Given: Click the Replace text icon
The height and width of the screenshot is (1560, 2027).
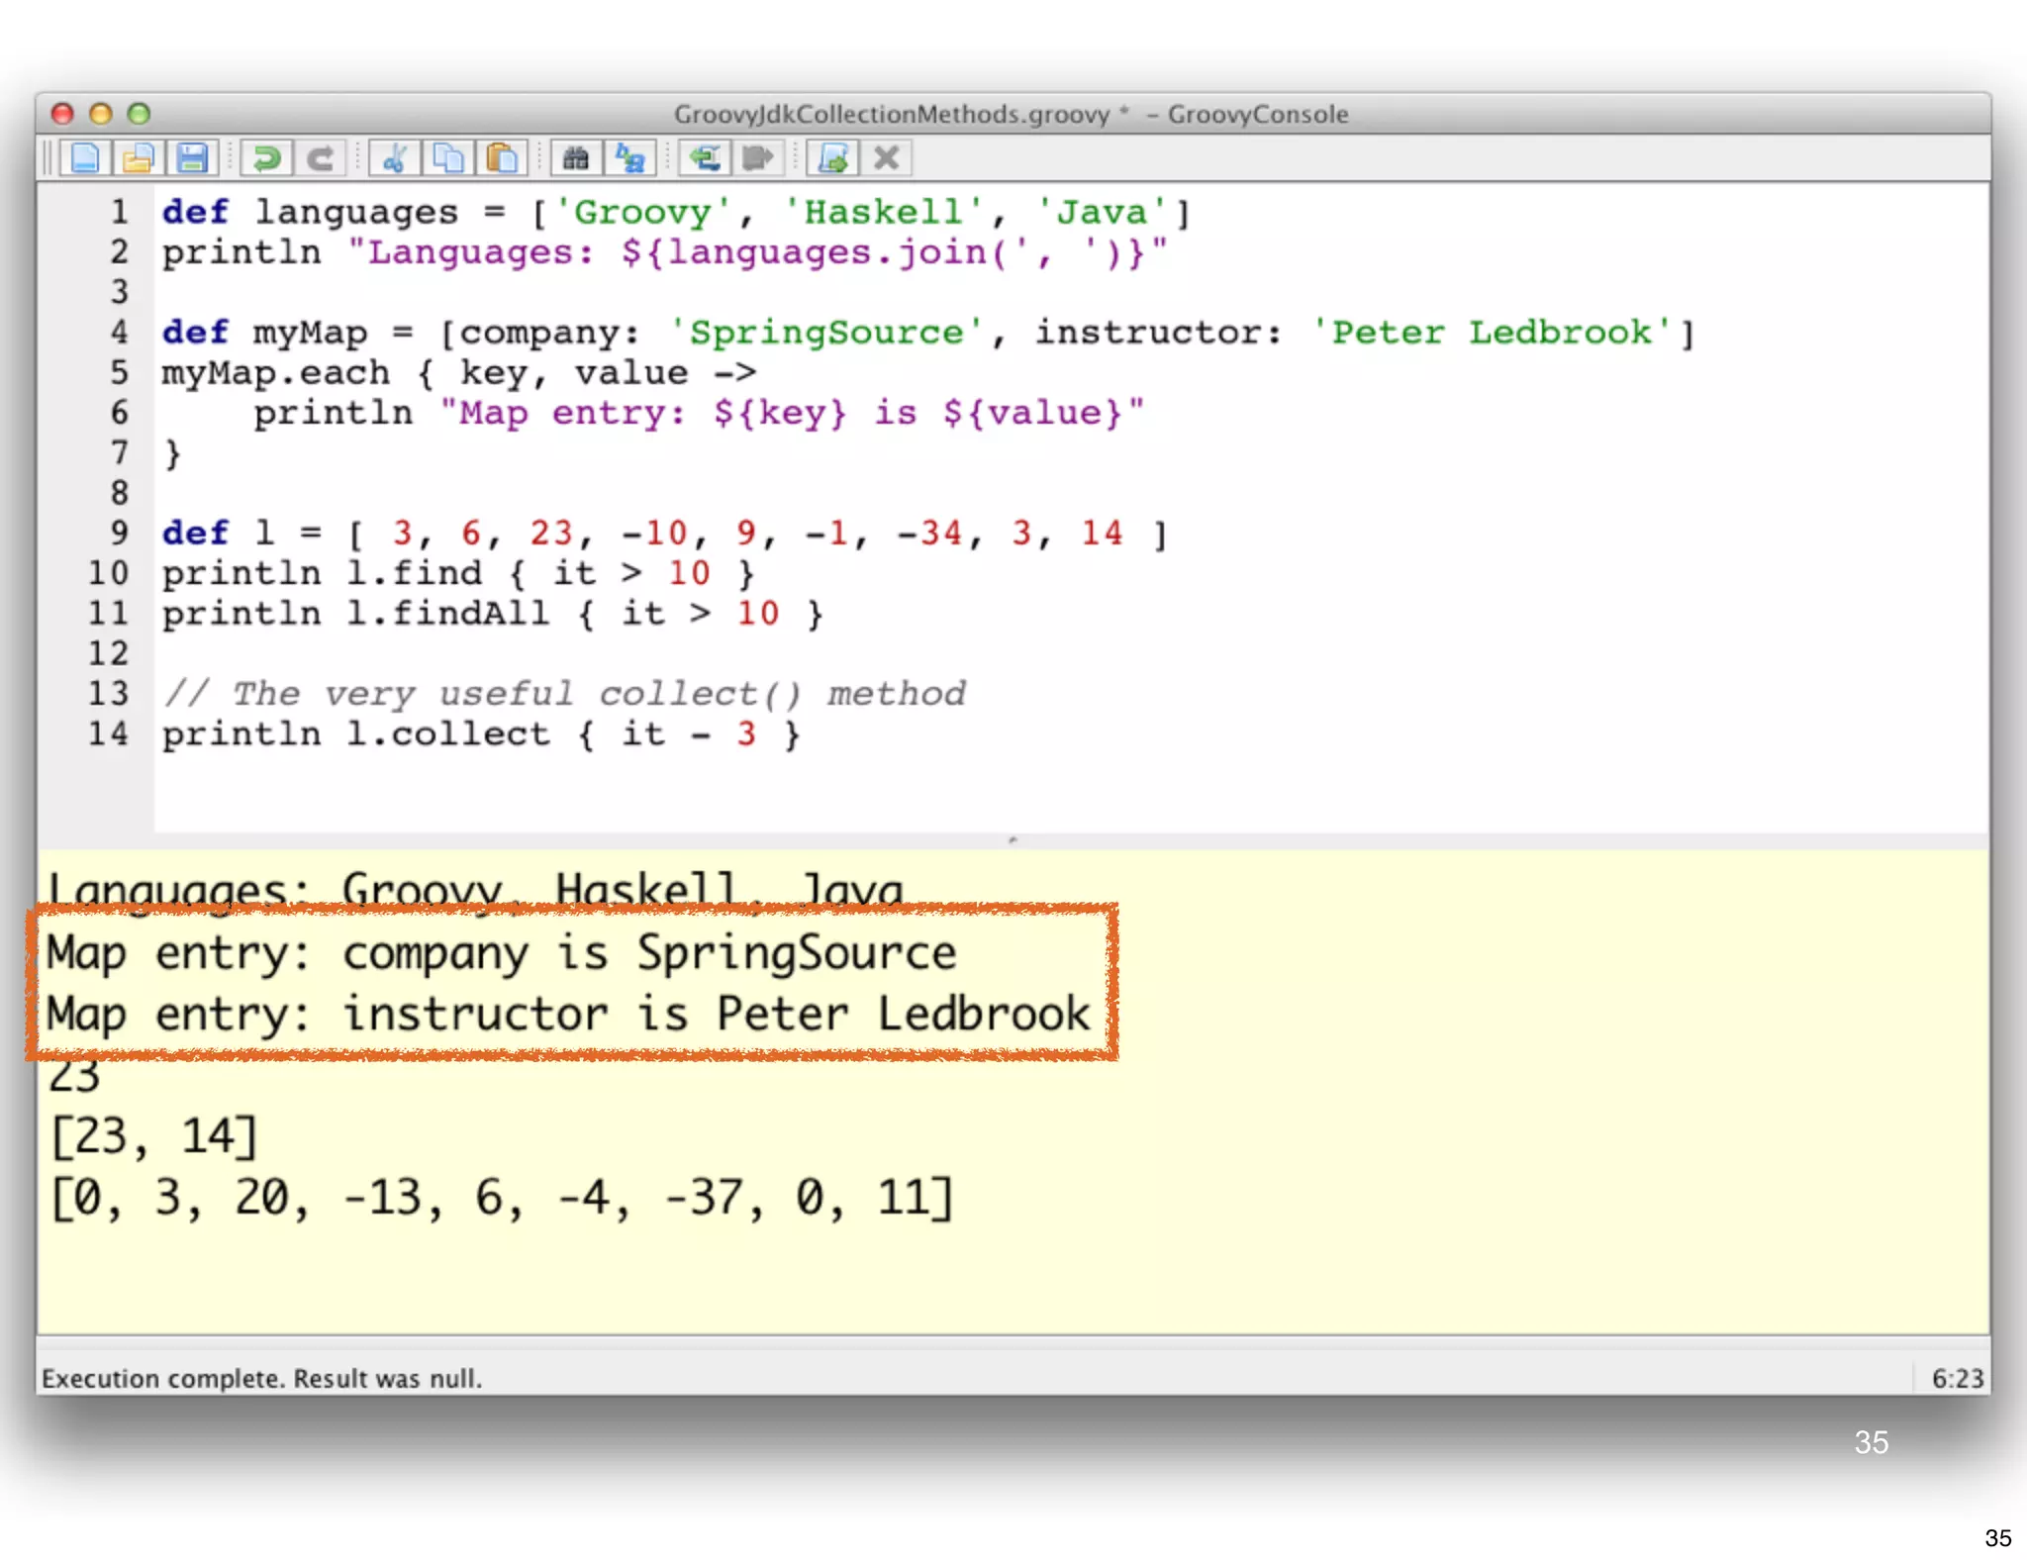Looking at the screenshot, I should [629, 158].
